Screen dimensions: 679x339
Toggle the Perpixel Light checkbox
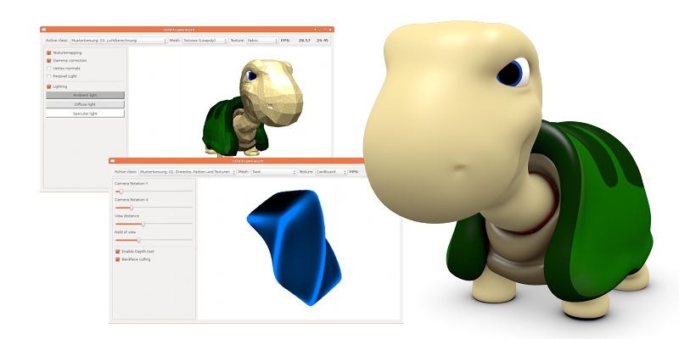pyautogui.click(x=49, y=76)
